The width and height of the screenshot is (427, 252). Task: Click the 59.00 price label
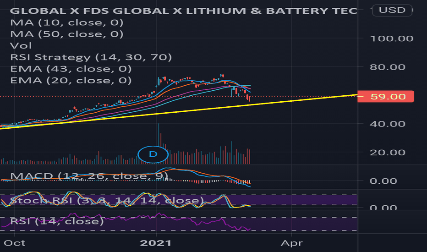click(x=386, y=96)
